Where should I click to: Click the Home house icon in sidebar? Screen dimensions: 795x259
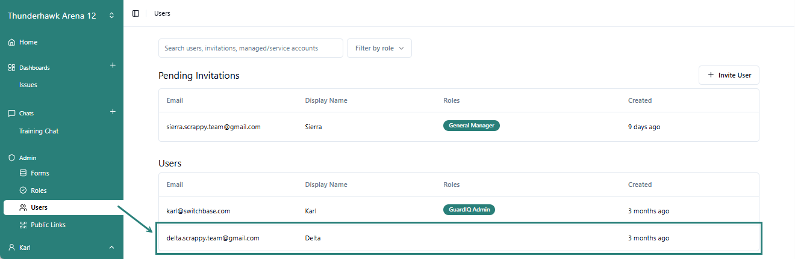(11, 43)
